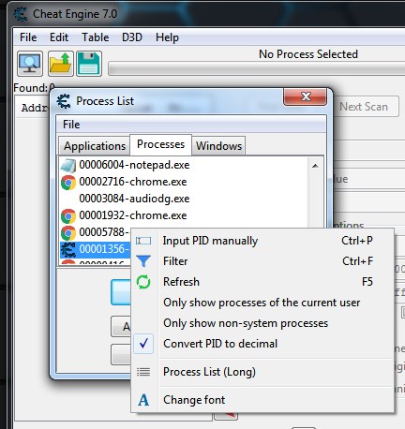Switch to the Processes tab
Image resolution: width=405 pixels, height=429 pixels.
(160, 144)
